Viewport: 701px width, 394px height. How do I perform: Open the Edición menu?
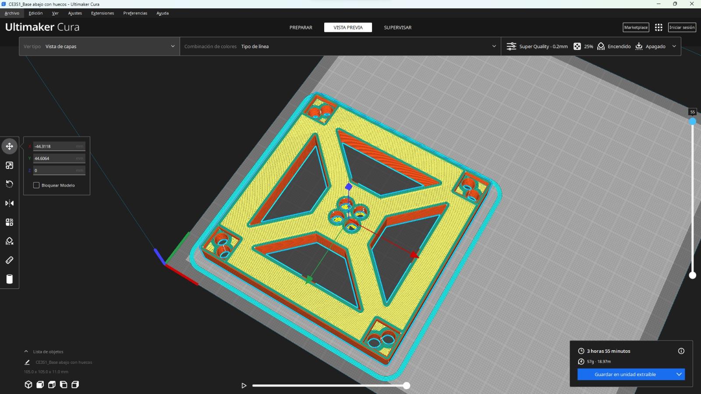(x=36, y=13)
